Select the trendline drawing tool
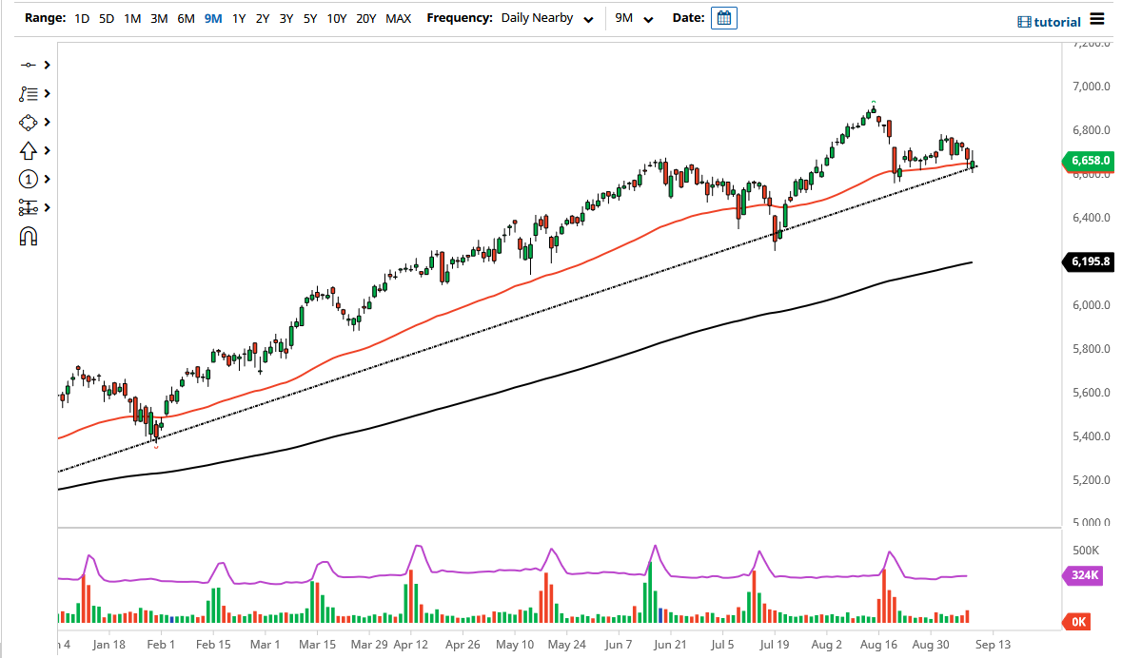1122x658 pixels. (x=29, y=65)
